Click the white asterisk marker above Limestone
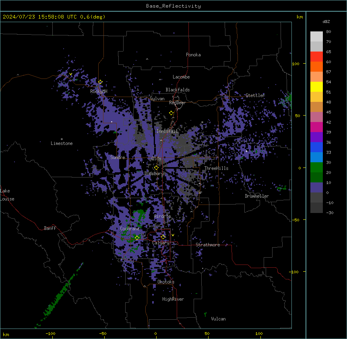Screen dimensions: 347x339 (x=62, y=139)
